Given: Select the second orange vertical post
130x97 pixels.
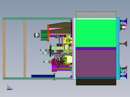Looking at the screenshot, I should (25, 48).
